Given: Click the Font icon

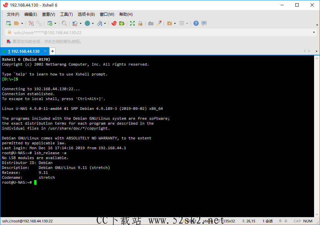Looking at the screenshot, I should [100, 23].
